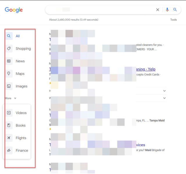The image size is (186, 174).
Task: Start voice search with the microphone icon
Action: tap(167, 10)
